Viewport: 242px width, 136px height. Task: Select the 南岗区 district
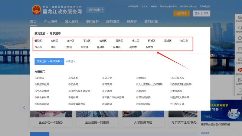[54, 41]
